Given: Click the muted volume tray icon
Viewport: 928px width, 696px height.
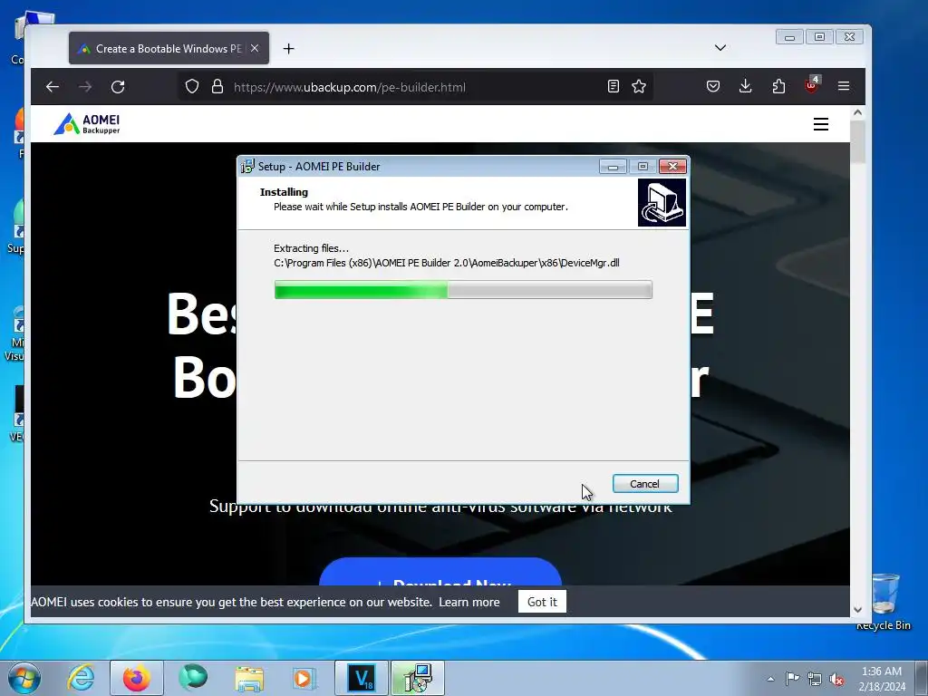Looking at the screenshot, I should point(836,679).
